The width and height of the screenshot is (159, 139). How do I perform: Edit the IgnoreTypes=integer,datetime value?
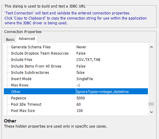(x=112, y=91)
